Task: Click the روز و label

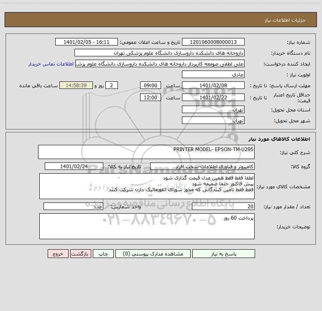Action: (99, 86)
